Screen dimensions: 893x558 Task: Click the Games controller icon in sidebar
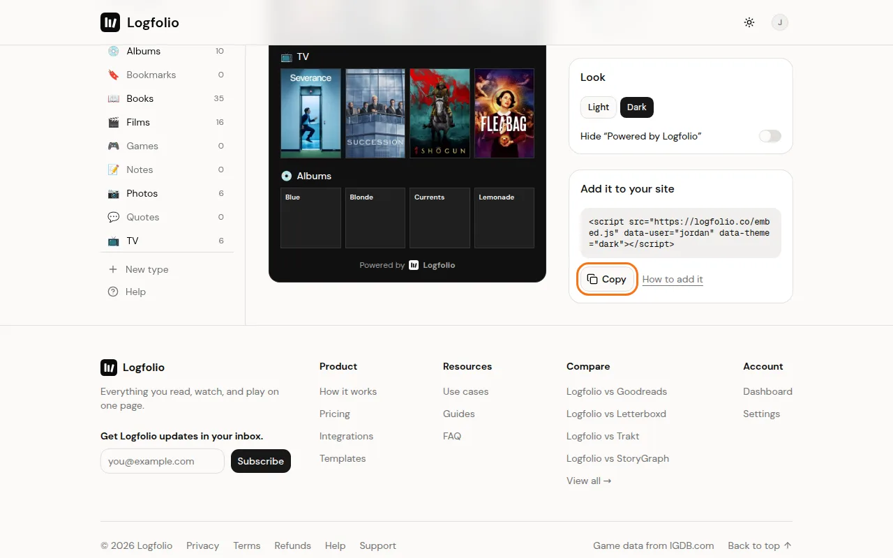[x=113, y=146]
